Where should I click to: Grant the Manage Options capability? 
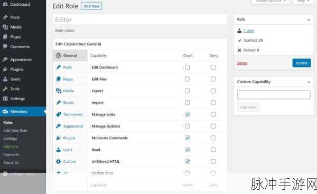(188, 126)
